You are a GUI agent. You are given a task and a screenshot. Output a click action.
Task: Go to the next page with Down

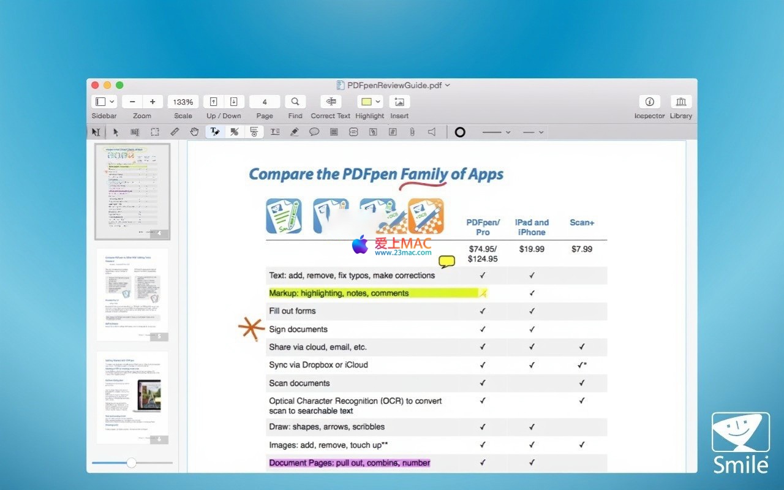pyautogui.click(x=233, y=102)
